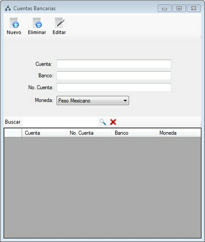Image resolution: width=205 pixels, height=242 pixels.
Task: Close the Cuentas Bancarias window
Action: pos(194,9)
